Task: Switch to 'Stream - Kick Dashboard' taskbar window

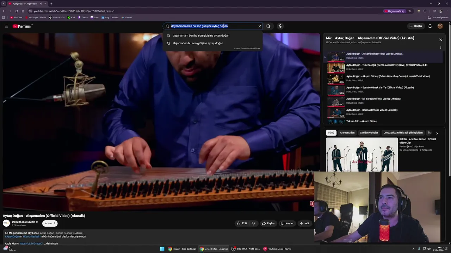Action: click(182, 249)
